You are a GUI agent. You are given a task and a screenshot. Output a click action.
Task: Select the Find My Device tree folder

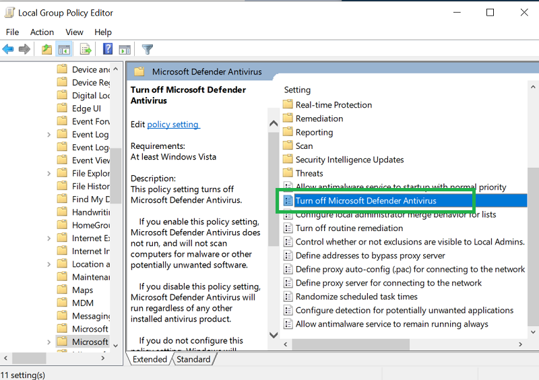coord(82,199)
